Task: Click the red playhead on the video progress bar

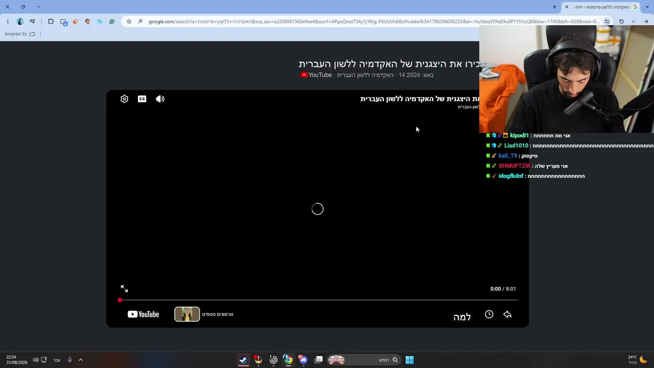Action: 120,300
